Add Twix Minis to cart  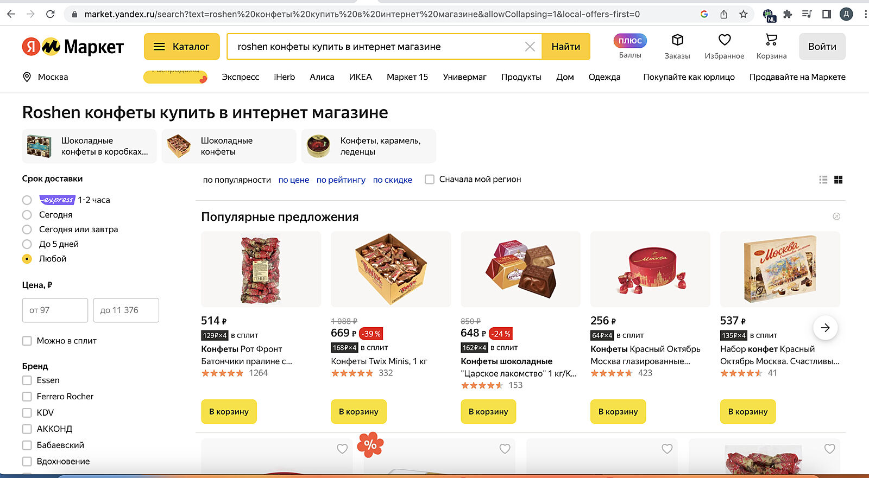tap(358, 412)
